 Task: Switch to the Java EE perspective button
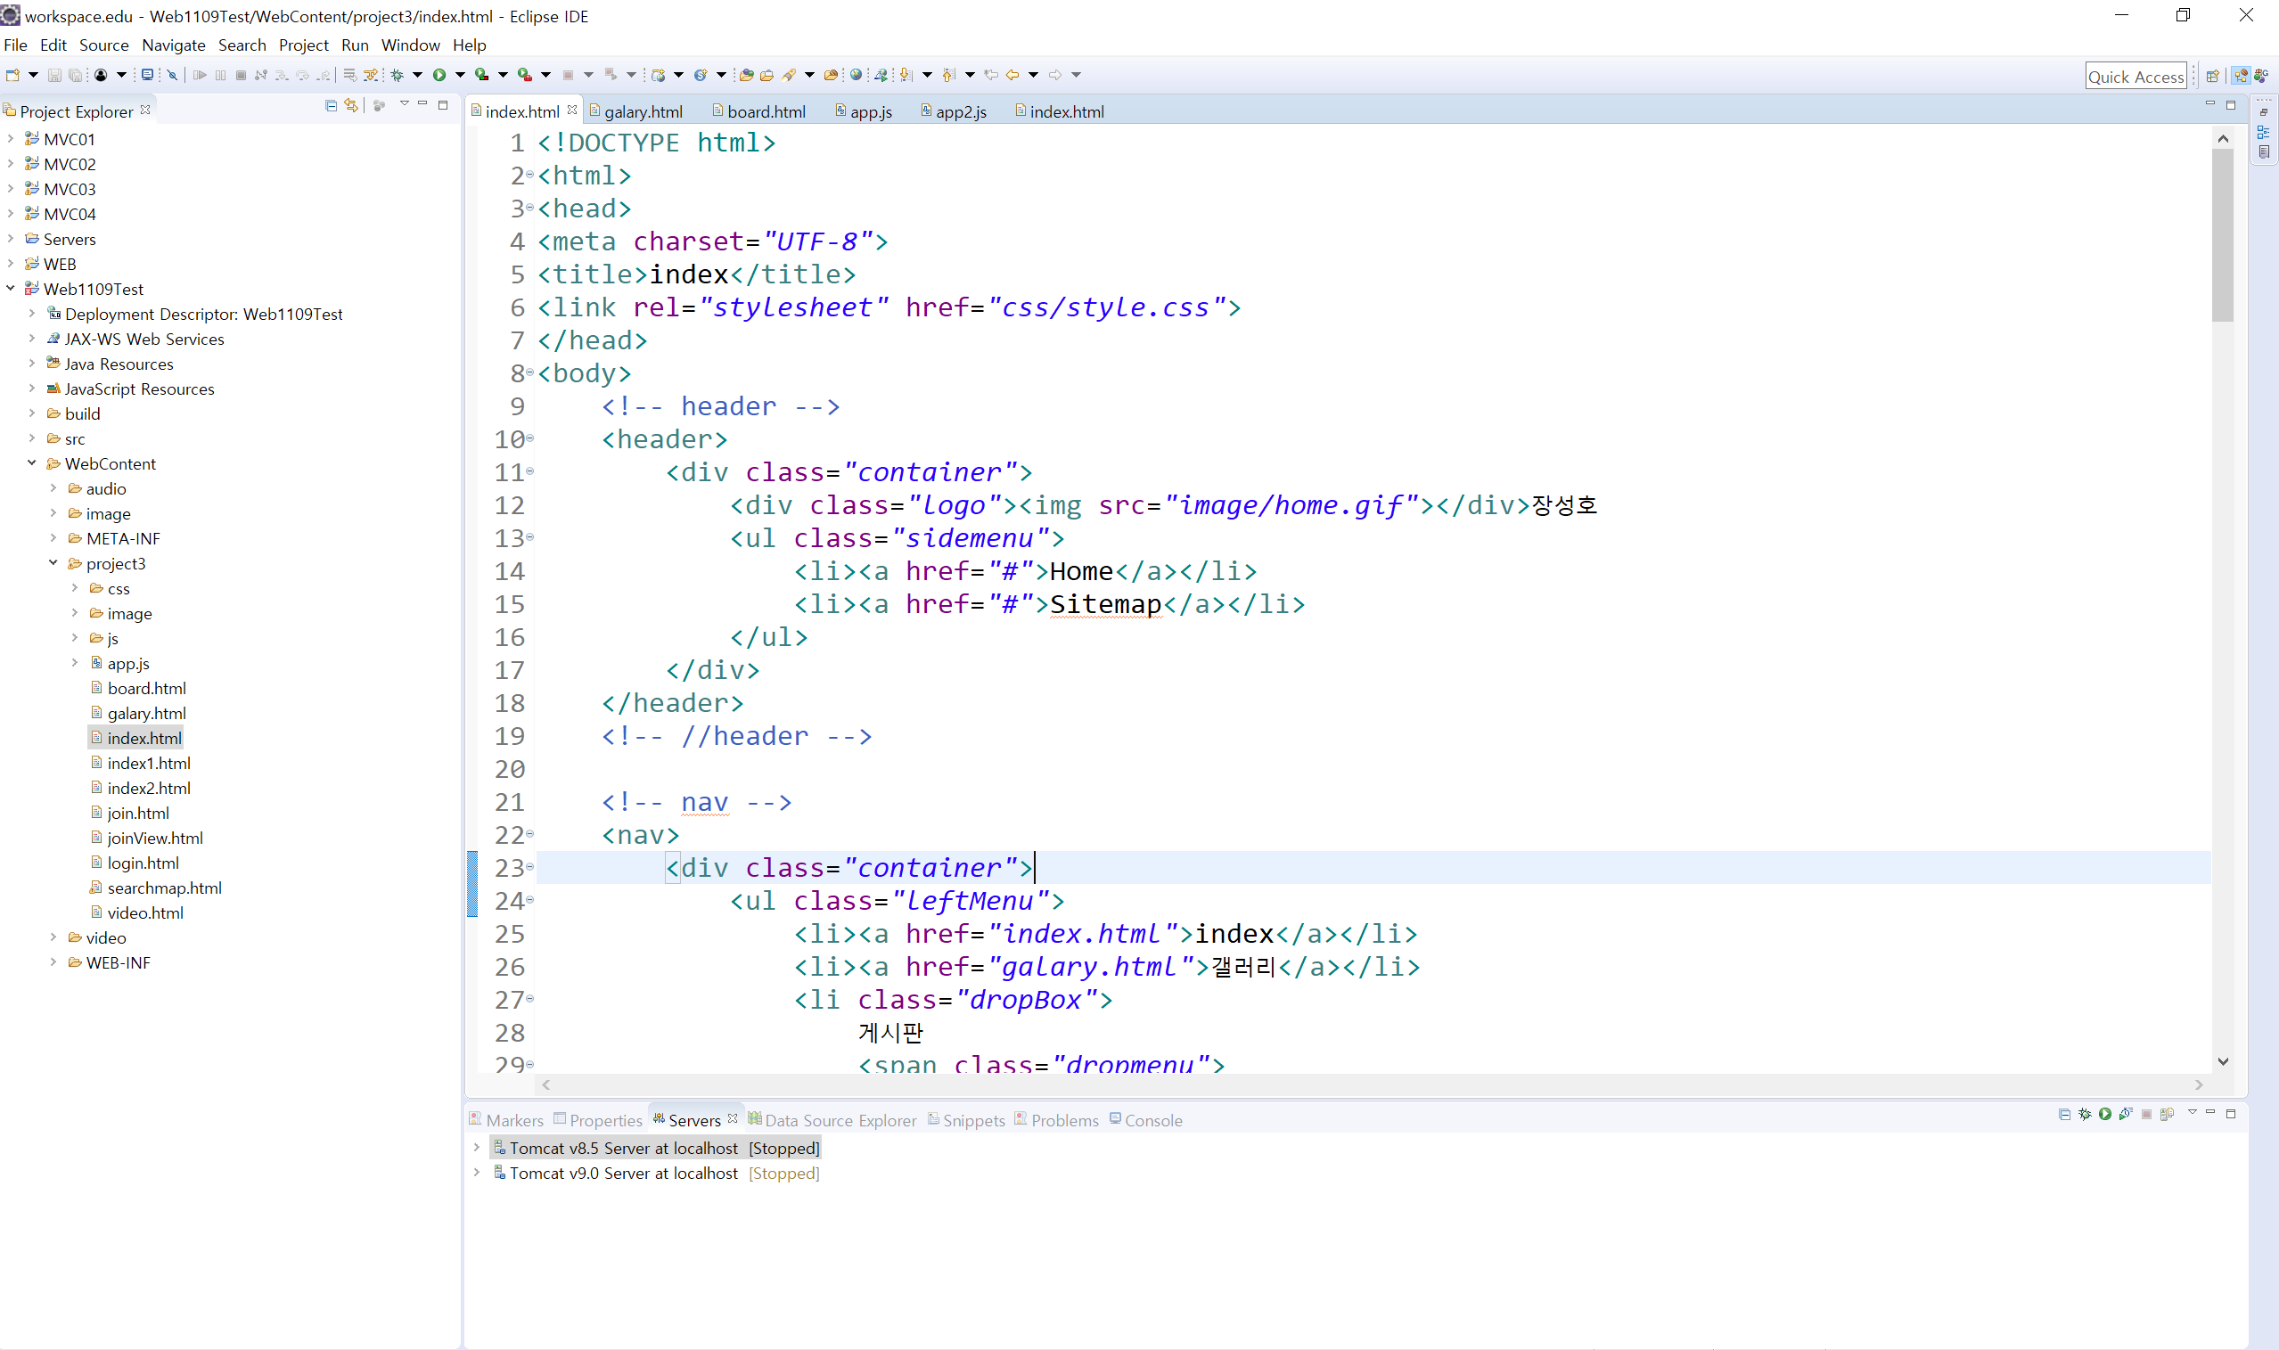(2240, 77)
